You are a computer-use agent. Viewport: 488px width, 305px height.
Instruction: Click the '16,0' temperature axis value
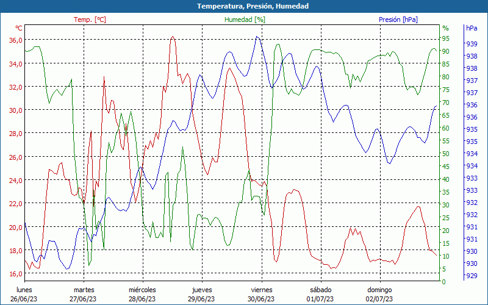(x=16, y=274)
